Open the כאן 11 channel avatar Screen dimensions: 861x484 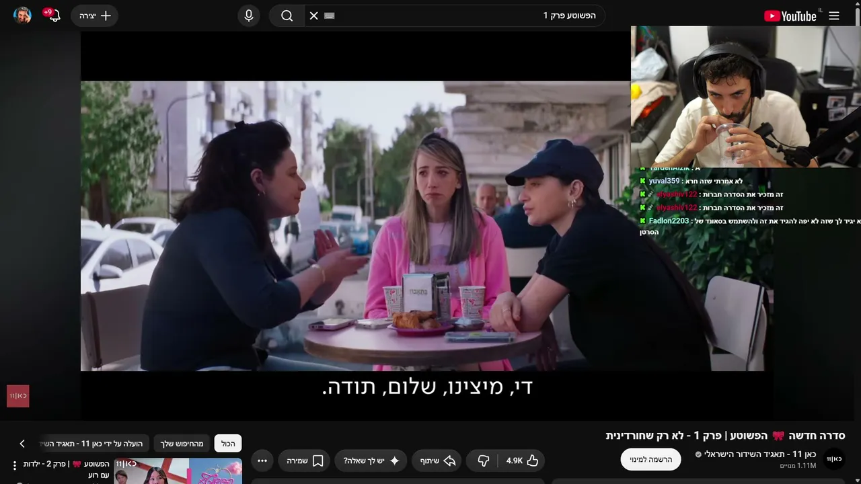[834, 459]
